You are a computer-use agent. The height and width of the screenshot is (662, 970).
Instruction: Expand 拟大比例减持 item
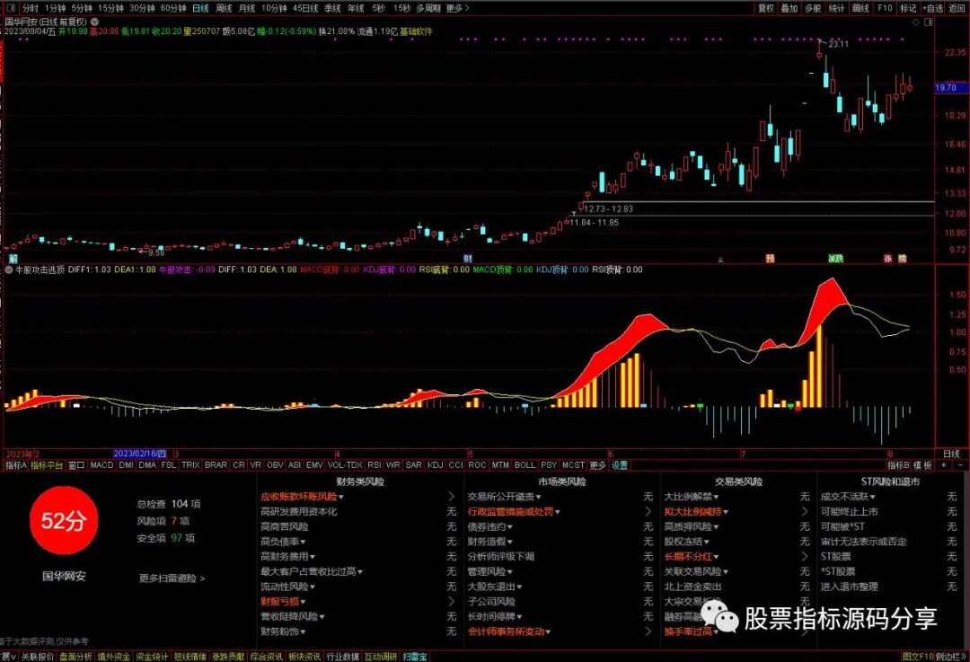(x=696, y=512)
